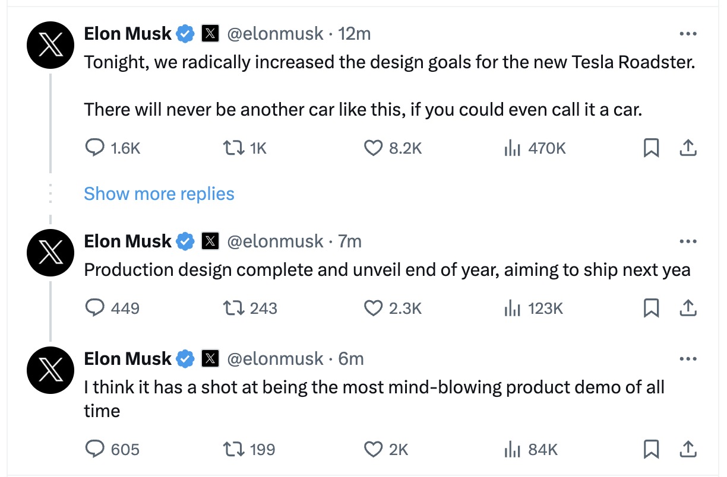Bookmark the production design complete tweet
This screenshot has width=727, height=477.
pyautogui.click(x=652, y=308)
